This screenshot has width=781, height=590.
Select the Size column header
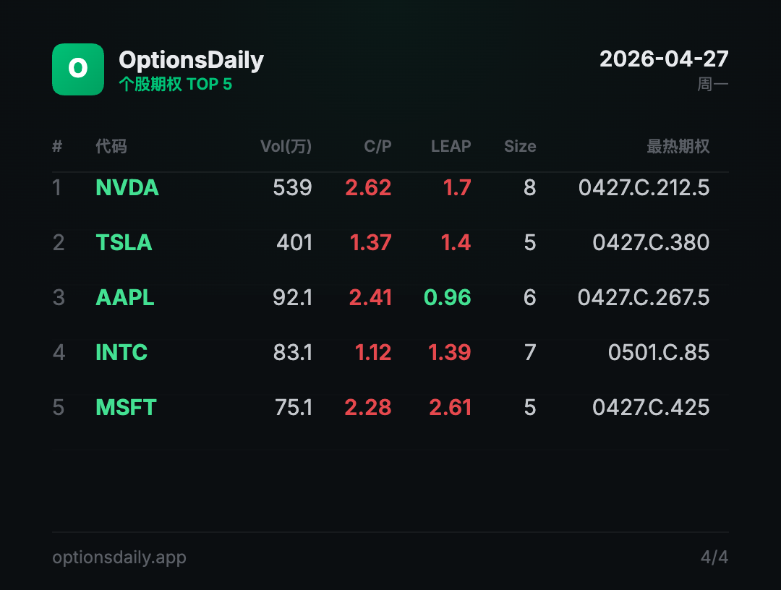(520, 147)
